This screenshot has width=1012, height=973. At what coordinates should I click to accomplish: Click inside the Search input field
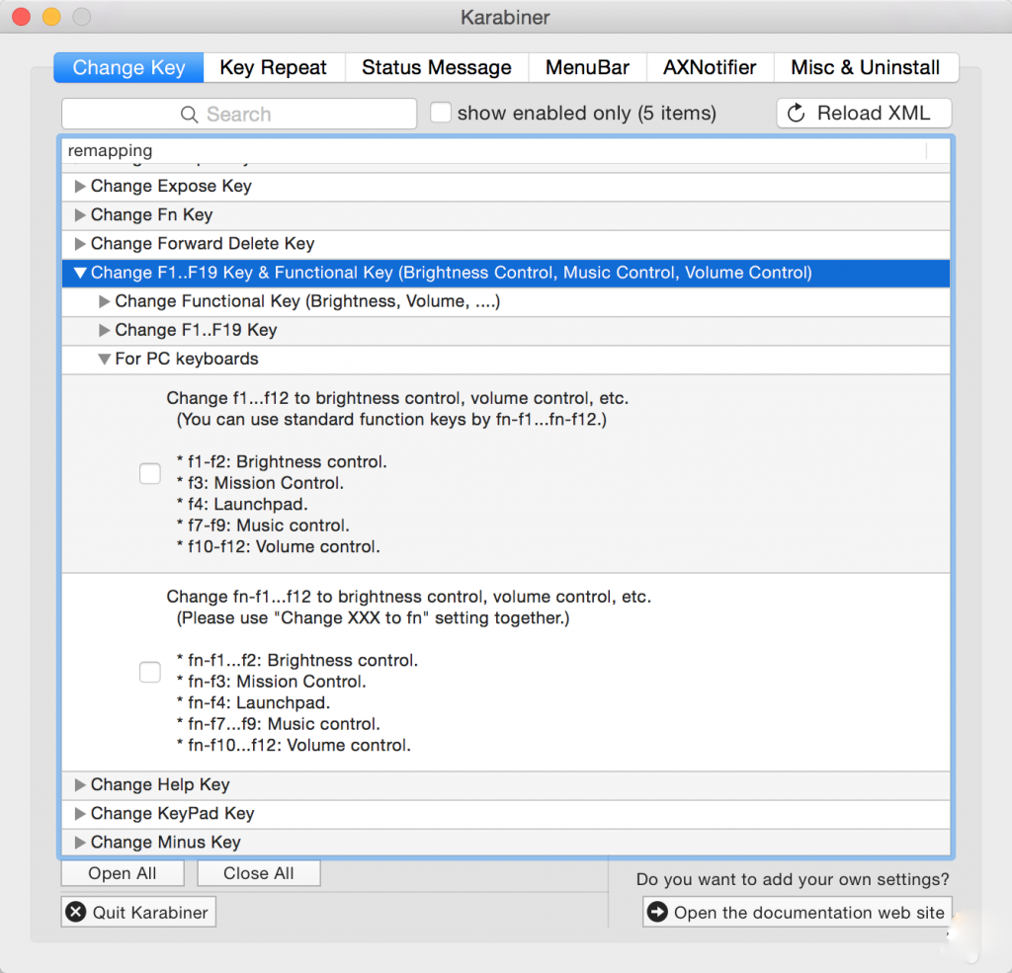pyautogui.click(x=296, y=115)
